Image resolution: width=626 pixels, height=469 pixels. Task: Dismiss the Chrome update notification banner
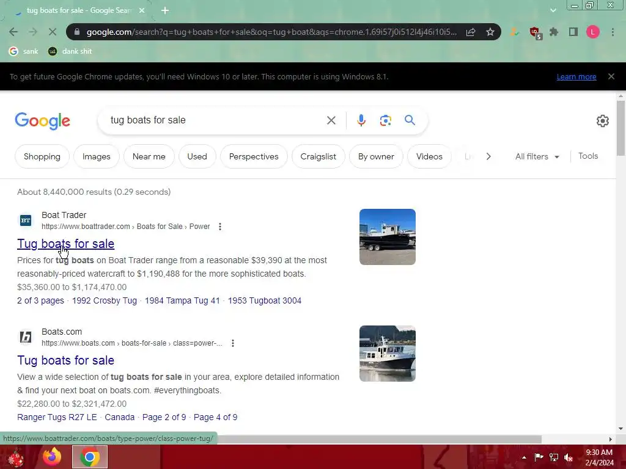click(611, 76)
